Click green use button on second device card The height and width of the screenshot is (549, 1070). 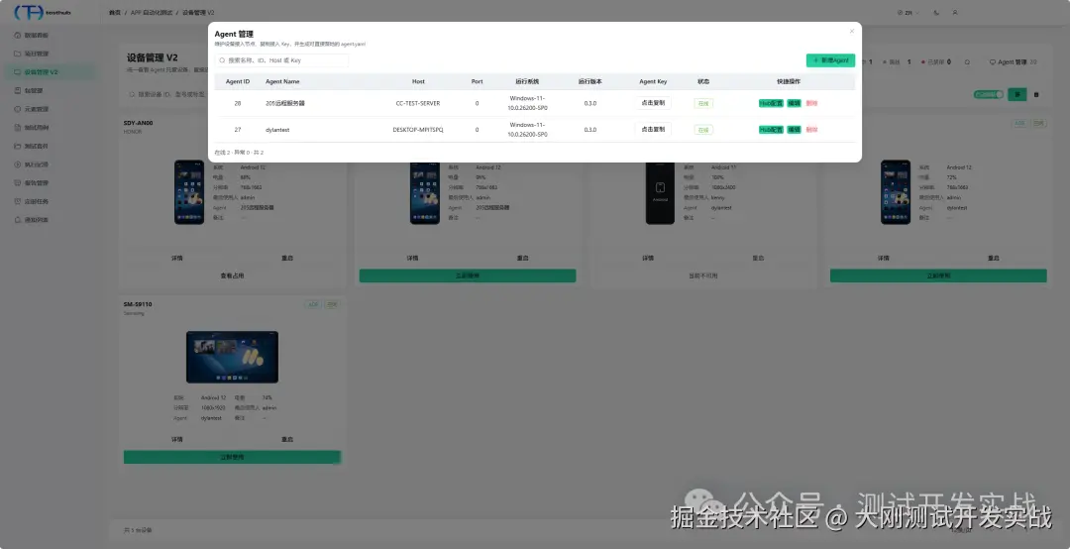point(468,275)
